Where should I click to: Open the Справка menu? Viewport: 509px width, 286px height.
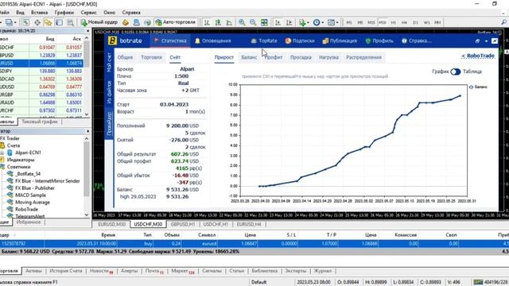tap(131, 13)
